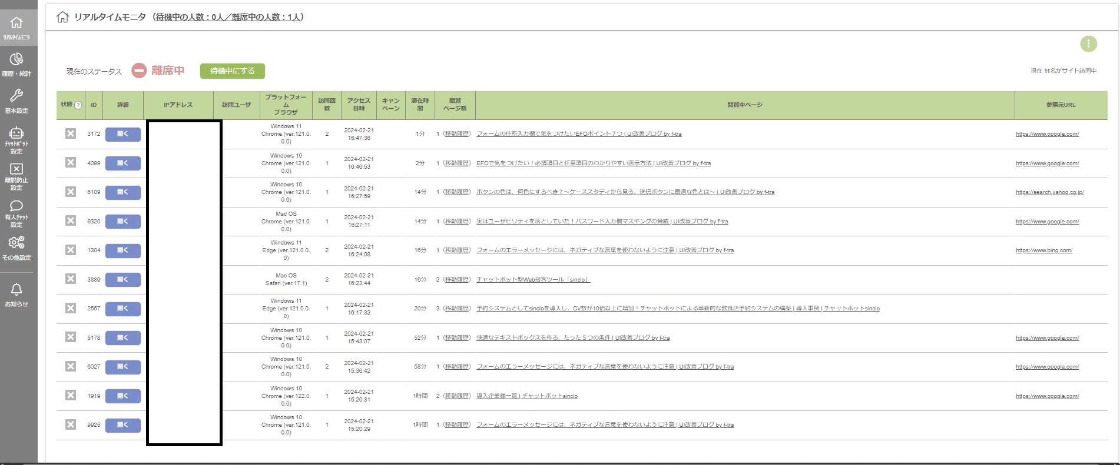Open the チャットボット型Web接客ツール sinclo link

[533, 280]
